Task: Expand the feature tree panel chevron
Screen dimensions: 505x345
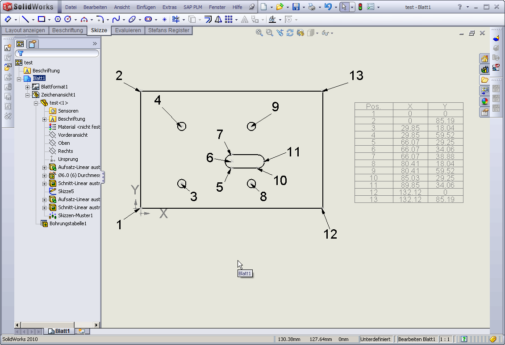Action: click(x=95, y=43)
